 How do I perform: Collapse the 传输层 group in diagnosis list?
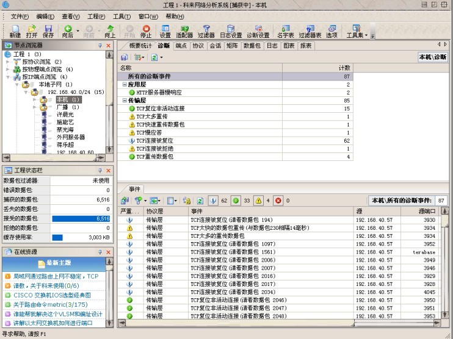pos(124,100)
